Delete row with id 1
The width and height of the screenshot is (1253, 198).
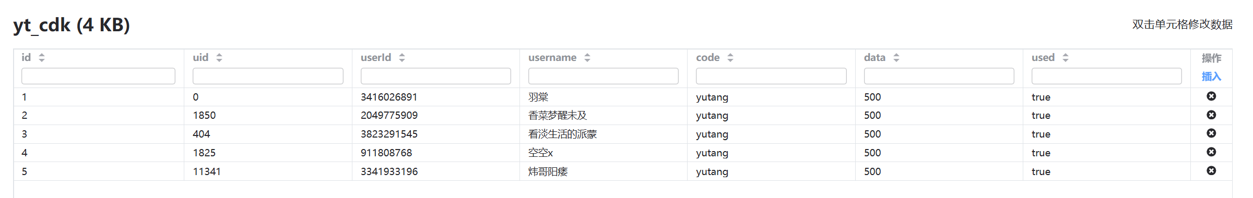point(1211,96)
